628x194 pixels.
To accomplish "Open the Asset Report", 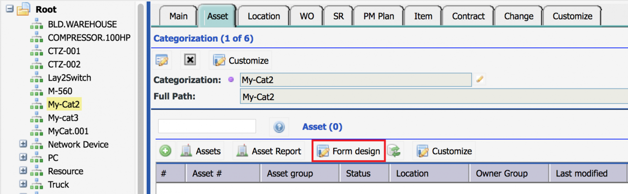I will [269, 151].
